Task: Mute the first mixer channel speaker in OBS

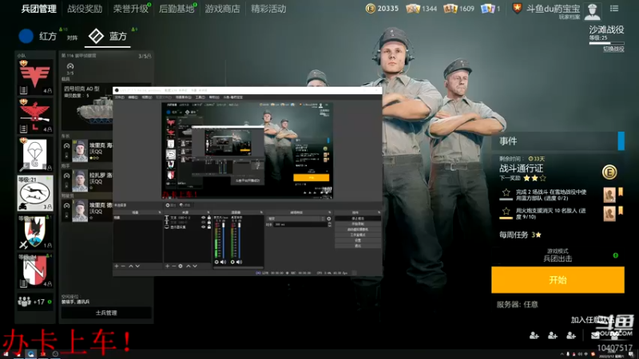Action: (224, 262)
